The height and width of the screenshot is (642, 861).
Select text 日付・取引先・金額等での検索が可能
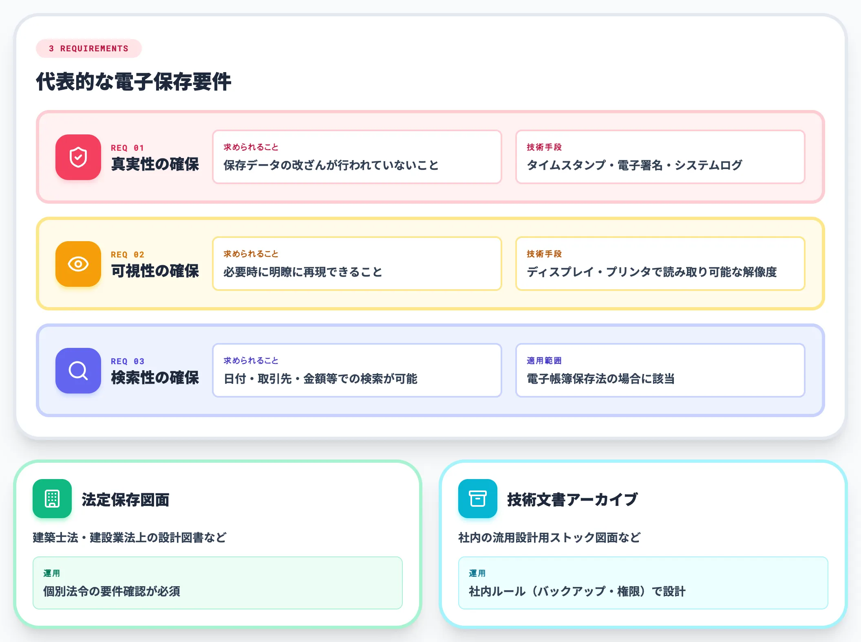click(320, 378)
